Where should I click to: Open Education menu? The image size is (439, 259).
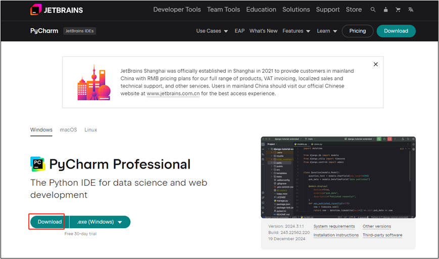pos(261,10)
